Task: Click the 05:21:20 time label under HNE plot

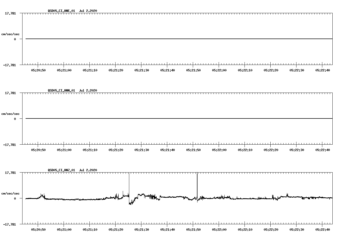Action: [x=116, y=70]
